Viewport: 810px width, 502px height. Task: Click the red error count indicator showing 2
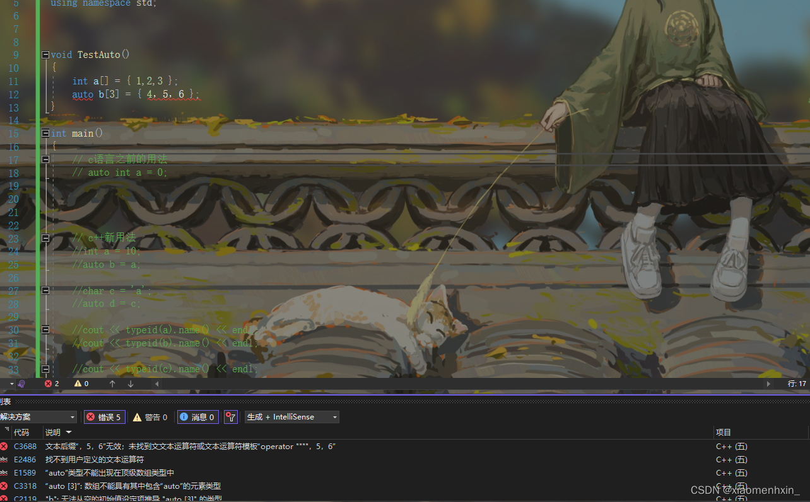[52, 384]
